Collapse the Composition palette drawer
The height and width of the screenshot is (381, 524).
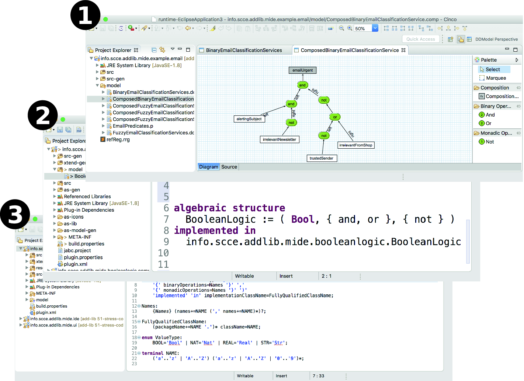pyautogui.click(x=494, y=88)
